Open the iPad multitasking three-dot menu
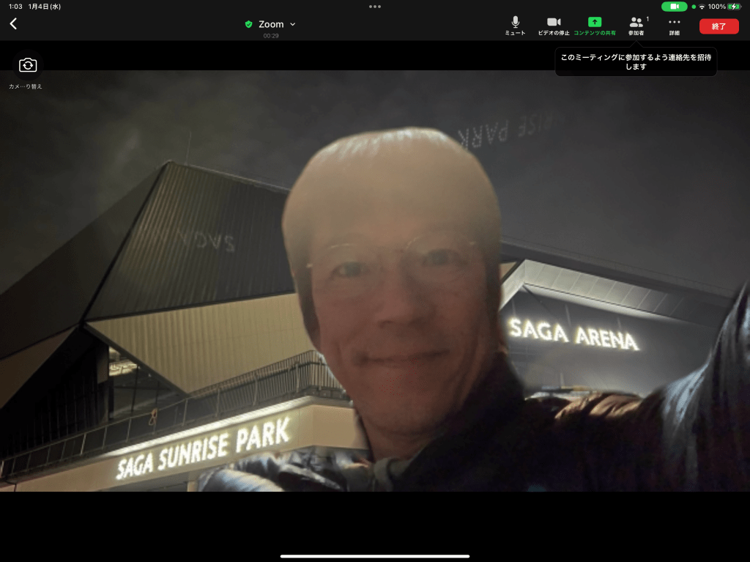750x562 pixels. pos(375,7)
